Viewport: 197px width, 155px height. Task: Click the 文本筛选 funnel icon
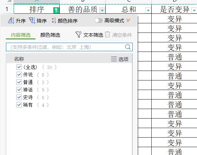(x=78, y=35)
